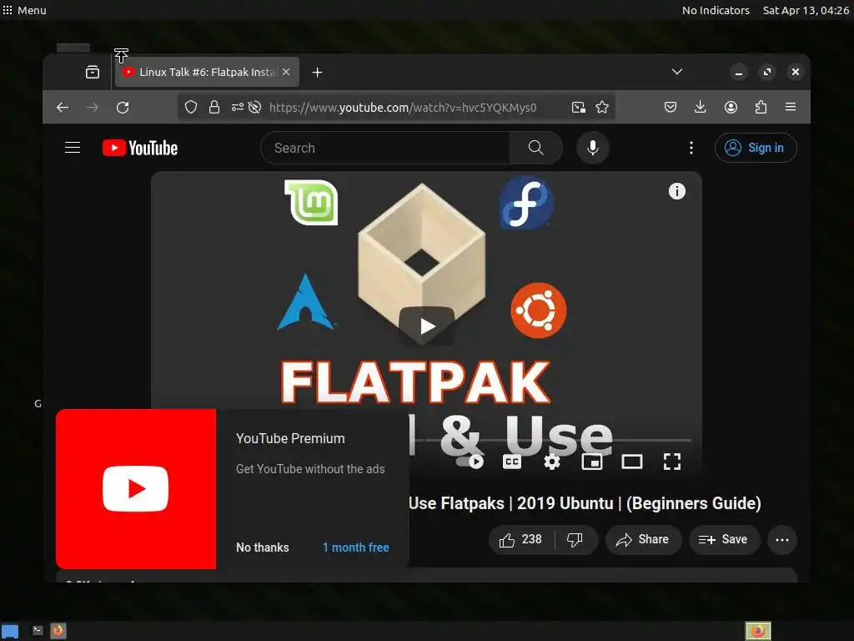This screenshot has height=641, width=854.
Task: Save page to Pocket
Action: (671, 108)
